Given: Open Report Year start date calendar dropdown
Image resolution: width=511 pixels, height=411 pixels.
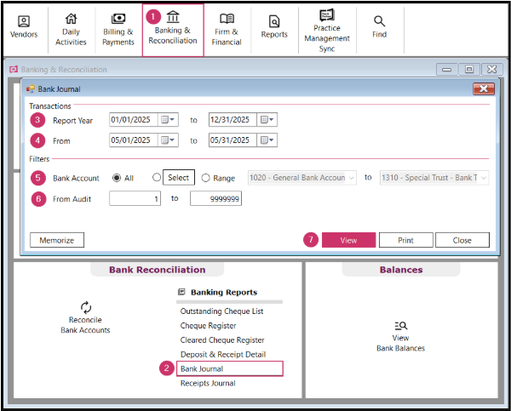Looking at the screenshot, I should coord(168,119).
